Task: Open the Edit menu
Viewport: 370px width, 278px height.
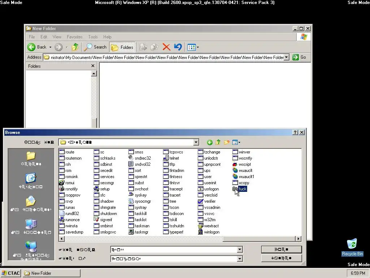Action: point(44,37)
